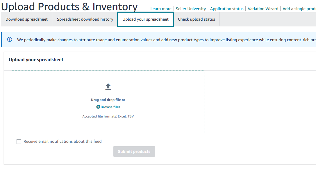This screenshot has width=316, height=188.
Task: Click the Submit products button
Action: (x=134, y=151)
